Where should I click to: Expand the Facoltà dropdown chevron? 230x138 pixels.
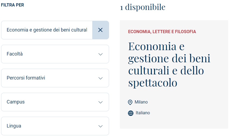click(x=100, y=54)
